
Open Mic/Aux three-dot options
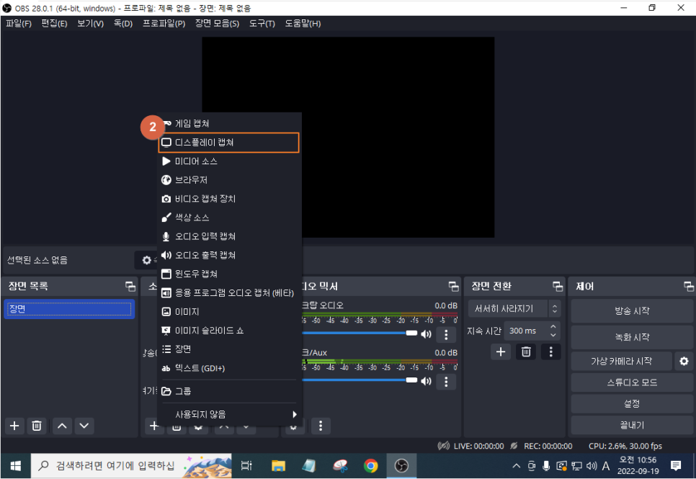(446, 381)
